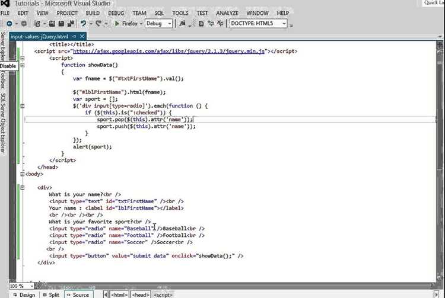Open the Firefox browser selection dropdown

coord(141,24)
